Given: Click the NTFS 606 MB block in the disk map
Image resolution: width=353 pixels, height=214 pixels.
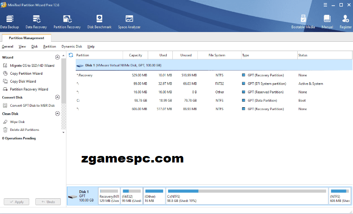Looking at the screenshot, I should pos(340,196).
